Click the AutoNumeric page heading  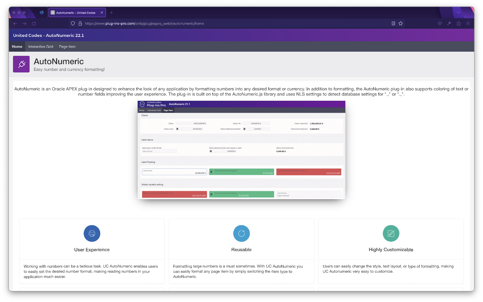pyautogui.click(x=59, y=61)
